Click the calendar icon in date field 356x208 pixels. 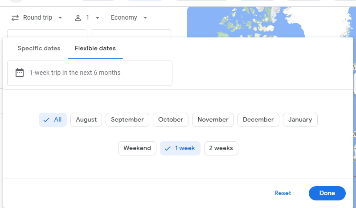(x=20, y=73)
